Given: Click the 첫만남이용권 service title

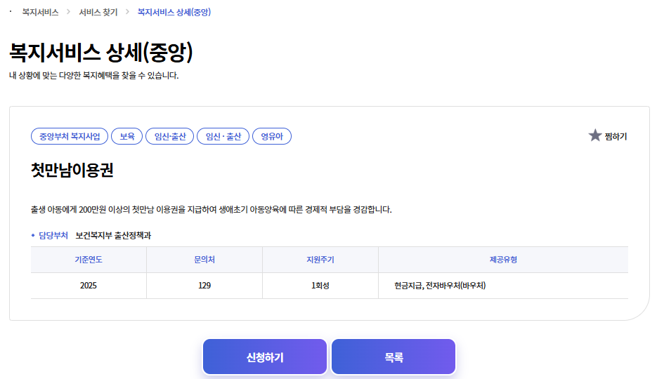Looking at the screenshot, I should [72, 171].
